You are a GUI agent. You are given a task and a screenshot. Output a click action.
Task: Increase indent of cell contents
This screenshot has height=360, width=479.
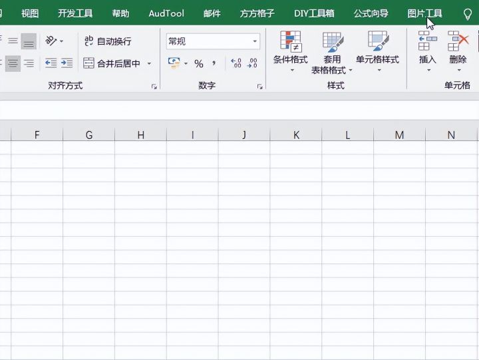pyautogui.click(x=67, y=63)
